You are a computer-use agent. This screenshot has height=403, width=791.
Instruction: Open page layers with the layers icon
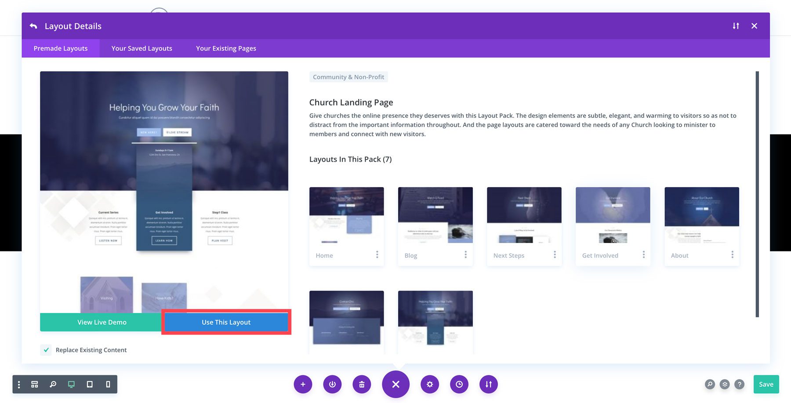[x=725, y=384]
